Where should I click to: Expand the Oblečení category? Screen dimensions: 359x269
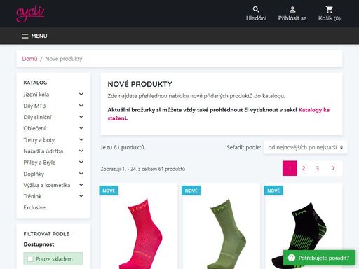click(81, 128)
